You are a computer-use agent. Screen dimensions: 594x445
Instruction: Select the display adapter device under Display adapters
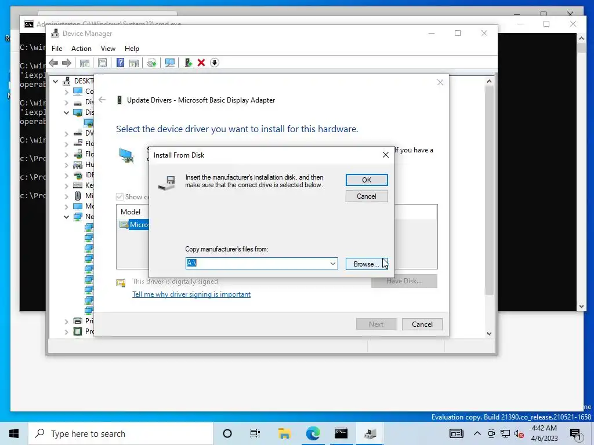pyautogui.click(x=89, y=123)
